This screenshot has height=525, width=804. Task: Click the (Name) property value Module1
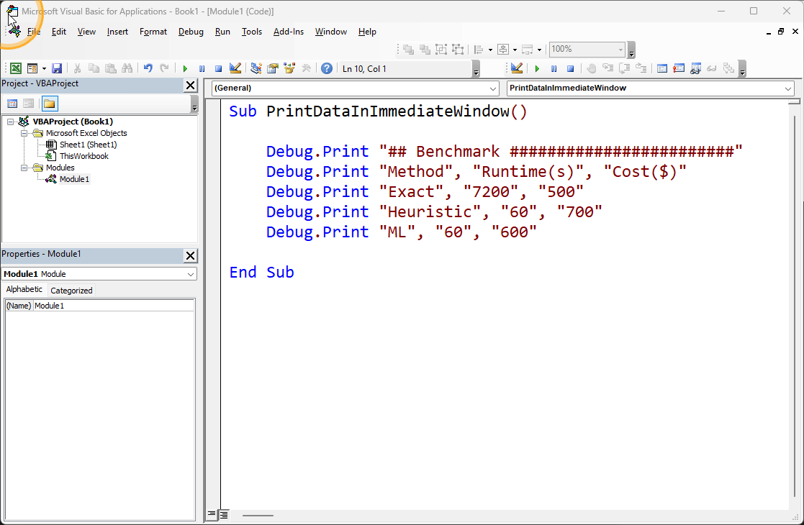coord(114,306)
